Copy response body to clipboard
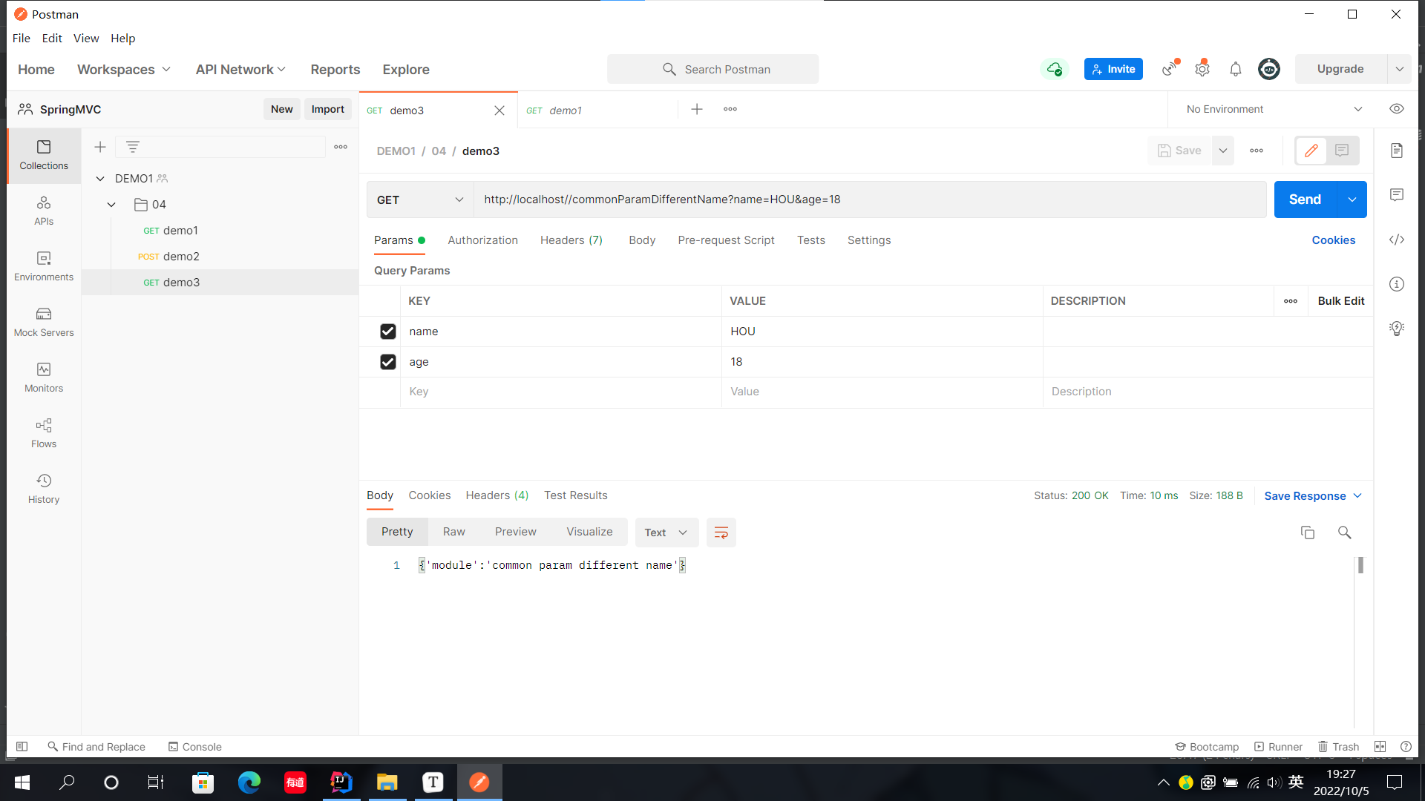The image size is (1425, 801). (1308, 533)
